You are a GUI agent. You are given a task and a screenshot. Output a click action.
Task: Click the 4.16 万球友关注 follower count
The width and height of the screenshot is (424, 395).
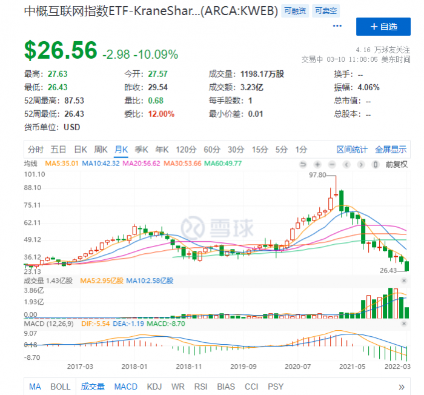(383, 50)
